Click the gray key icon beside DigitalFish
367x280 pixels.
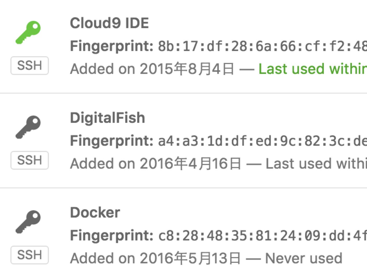[28, 127]
